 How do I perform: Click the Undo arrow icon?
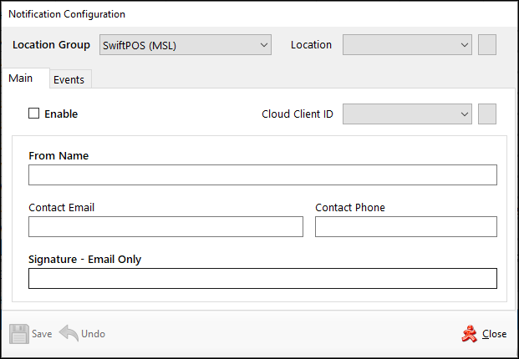(x=69, y=334)
